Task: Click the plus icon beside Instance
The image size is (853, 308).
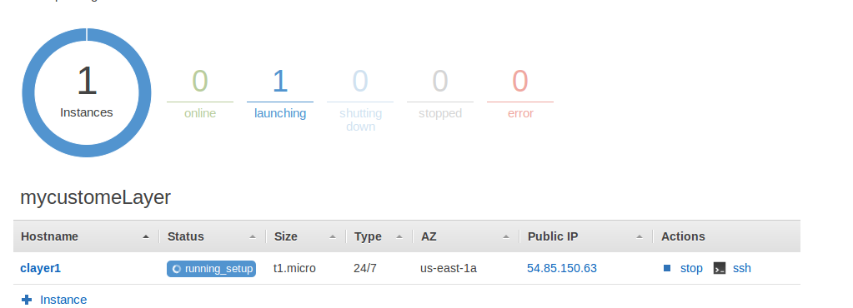Action: click(27, 300)
